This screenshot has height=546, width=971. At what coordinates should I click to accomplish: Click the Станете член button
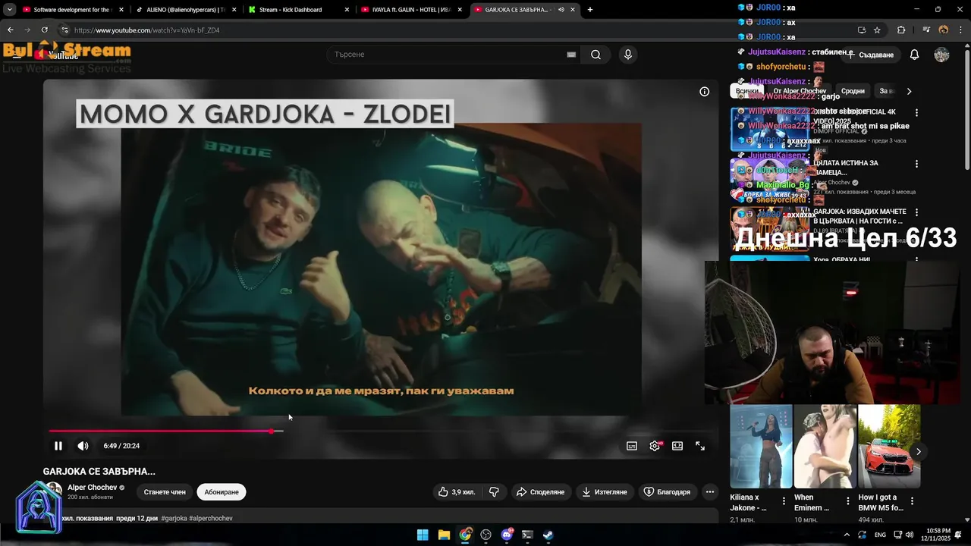pos(165,492)
